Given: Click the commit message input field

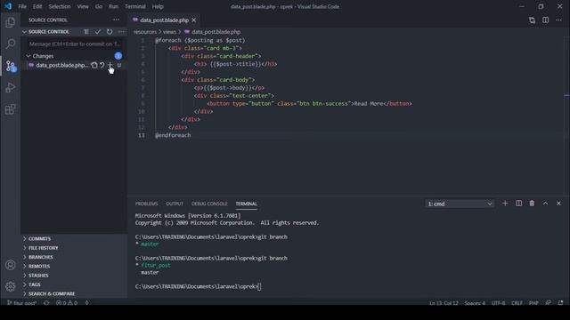Looking at the screenshot, I should tap(75, 44).
